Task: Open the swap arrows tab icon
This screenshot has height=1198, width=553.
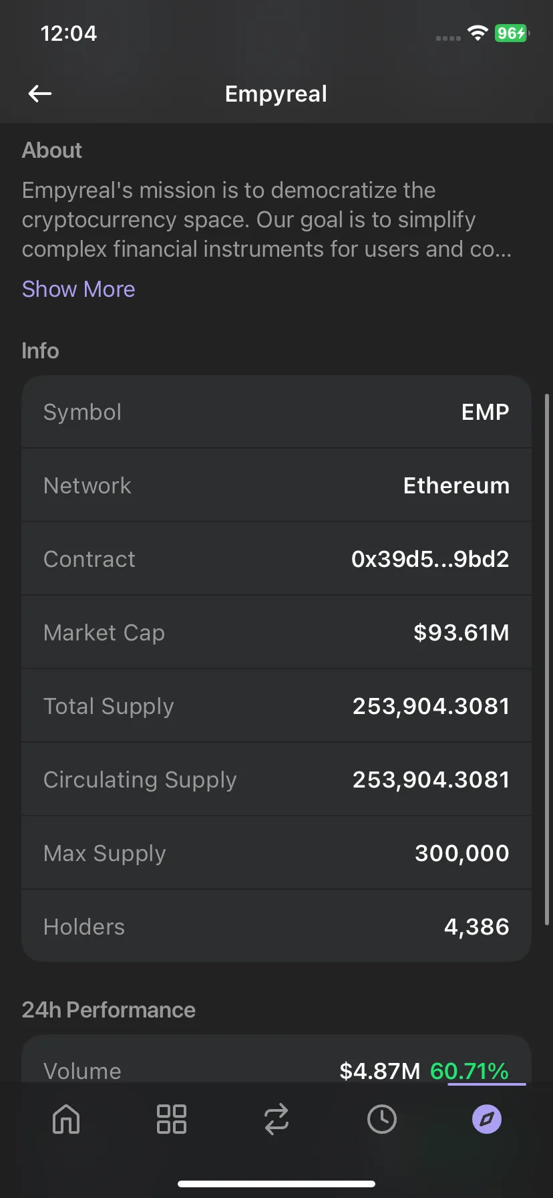Action: tap(276, 1119)
